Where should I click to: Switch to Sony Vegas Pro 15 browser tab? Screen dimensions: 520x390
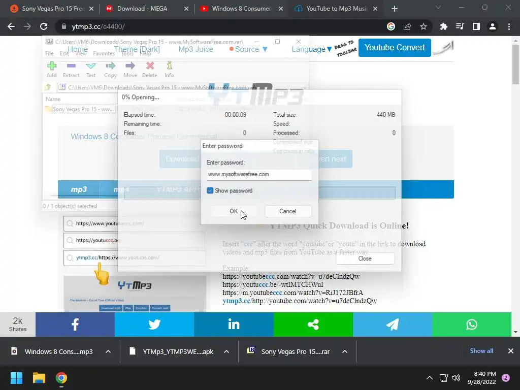[x=52, y=9]
